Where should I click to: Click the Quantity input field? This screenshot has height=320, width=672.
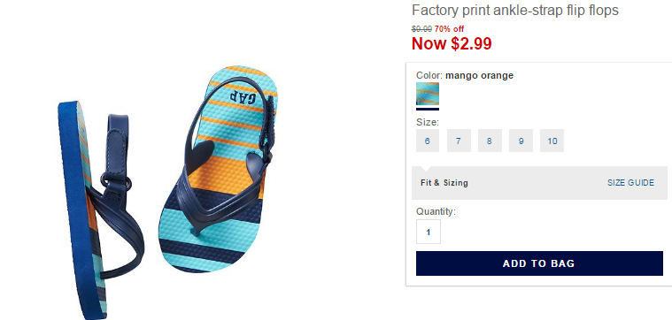[429, 232]
